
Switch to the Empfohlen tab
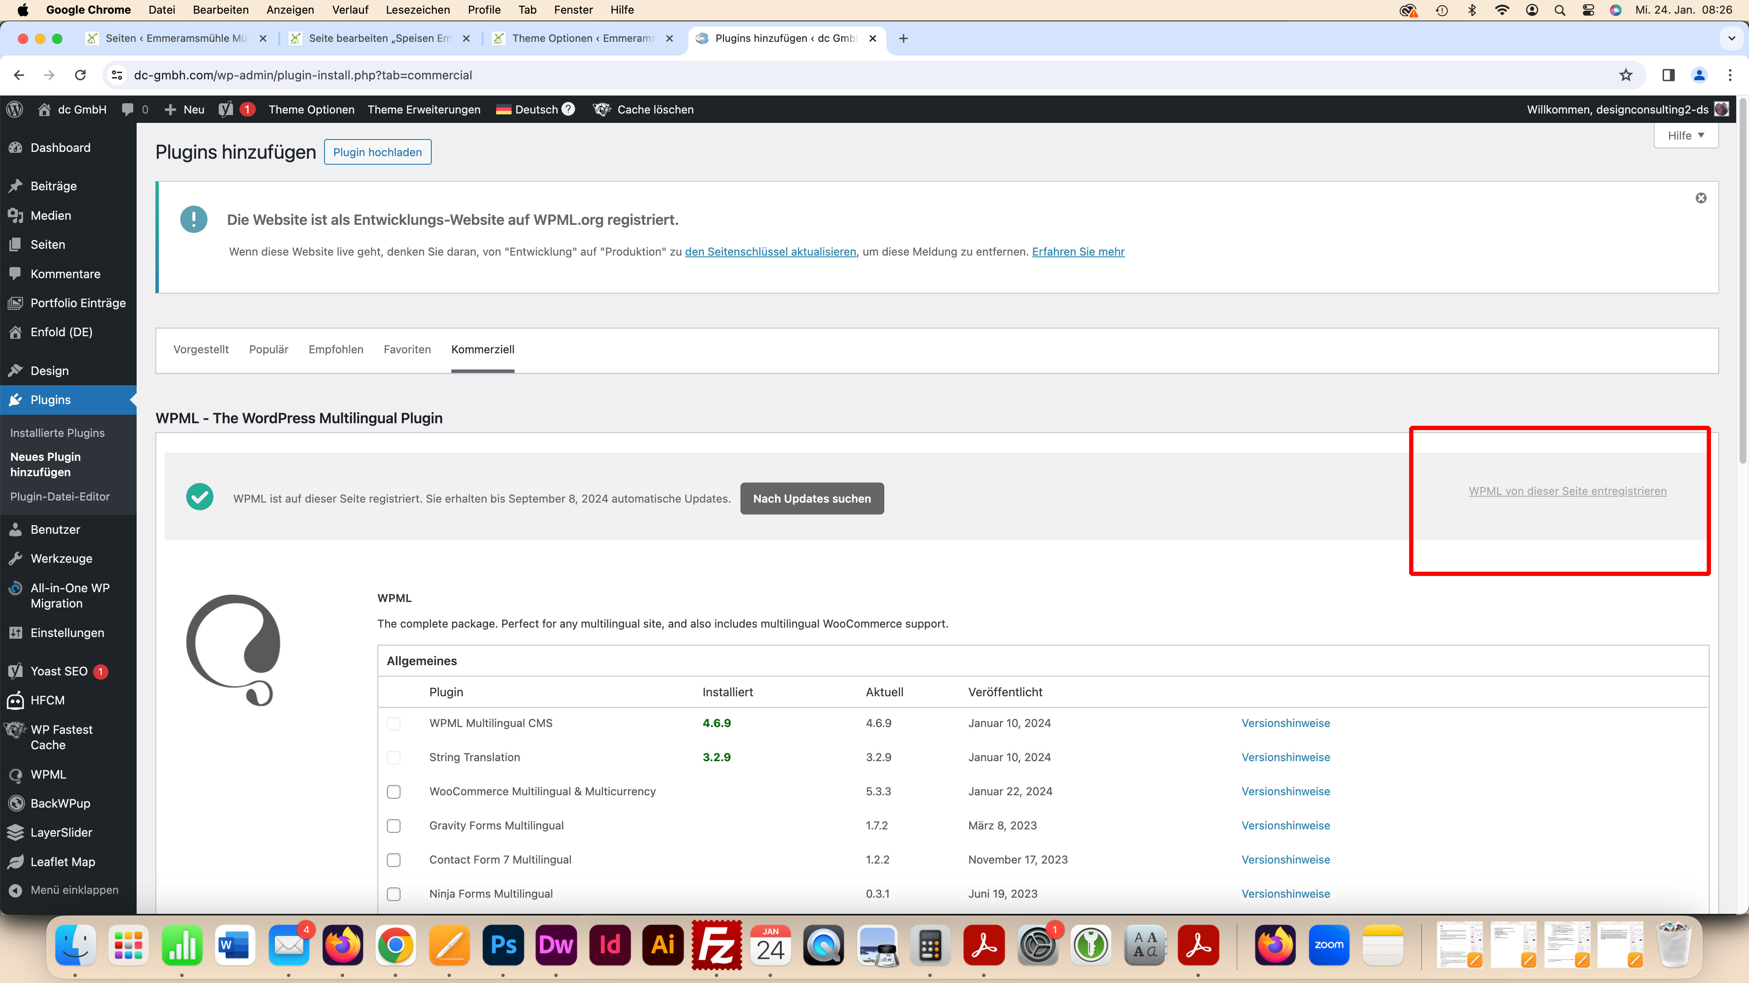[336, 349]
